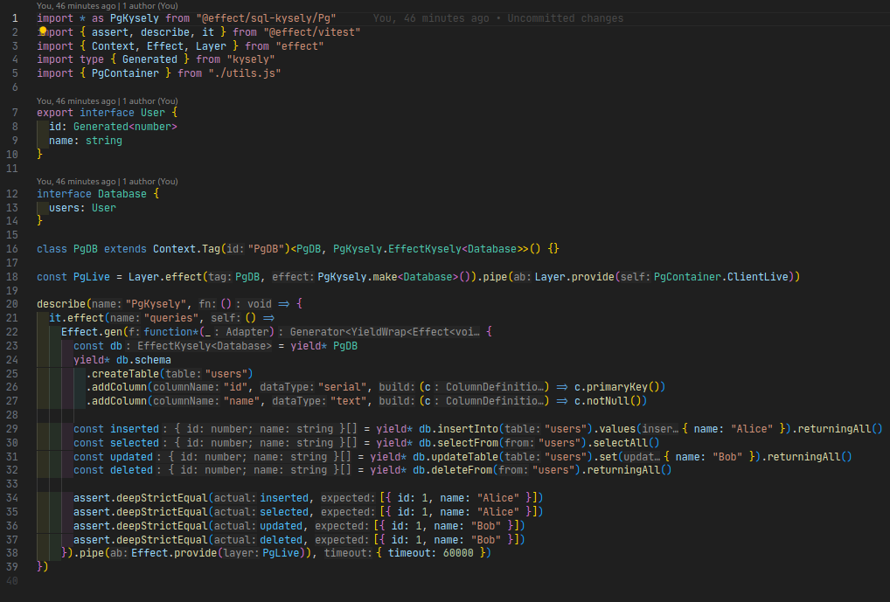890x602 pixels.
Task: Click the "queries" test name string
Action: pyautogui.click(x=171, y=318)
